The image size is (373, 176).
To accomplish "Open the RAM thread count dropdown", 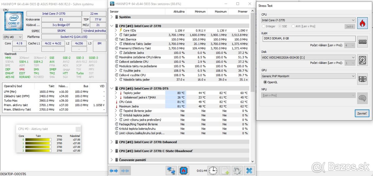I will (350, 45).
